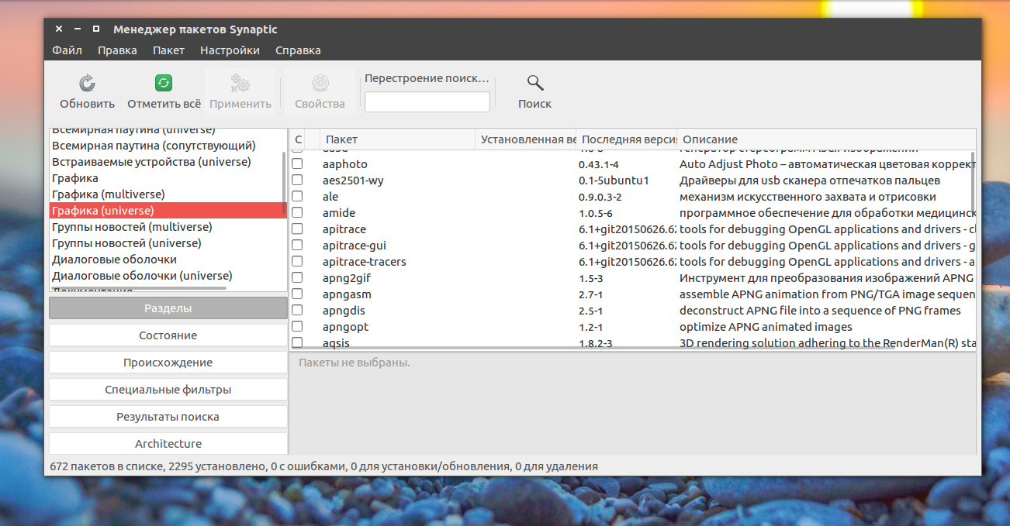
Task: Click the Разделы filter button
Action: pyautogui.click(x=168, y=308)
